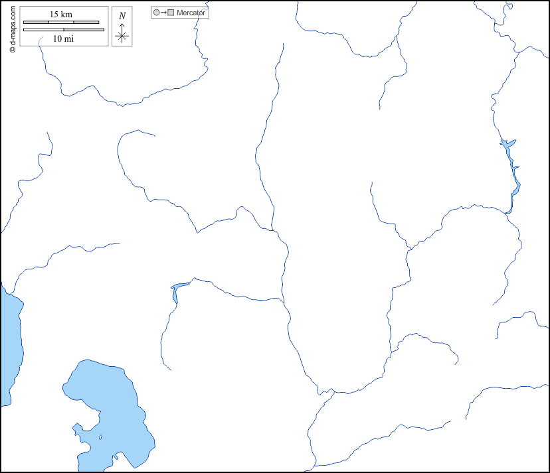The width and height of the screenshot is (550, 473).
Task: Click the north arrow compass icon
Action: tap(122, 27)
